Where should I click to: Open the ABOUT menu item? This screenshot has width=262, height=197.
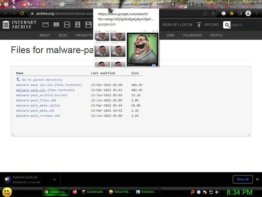(x=45, y=35)
